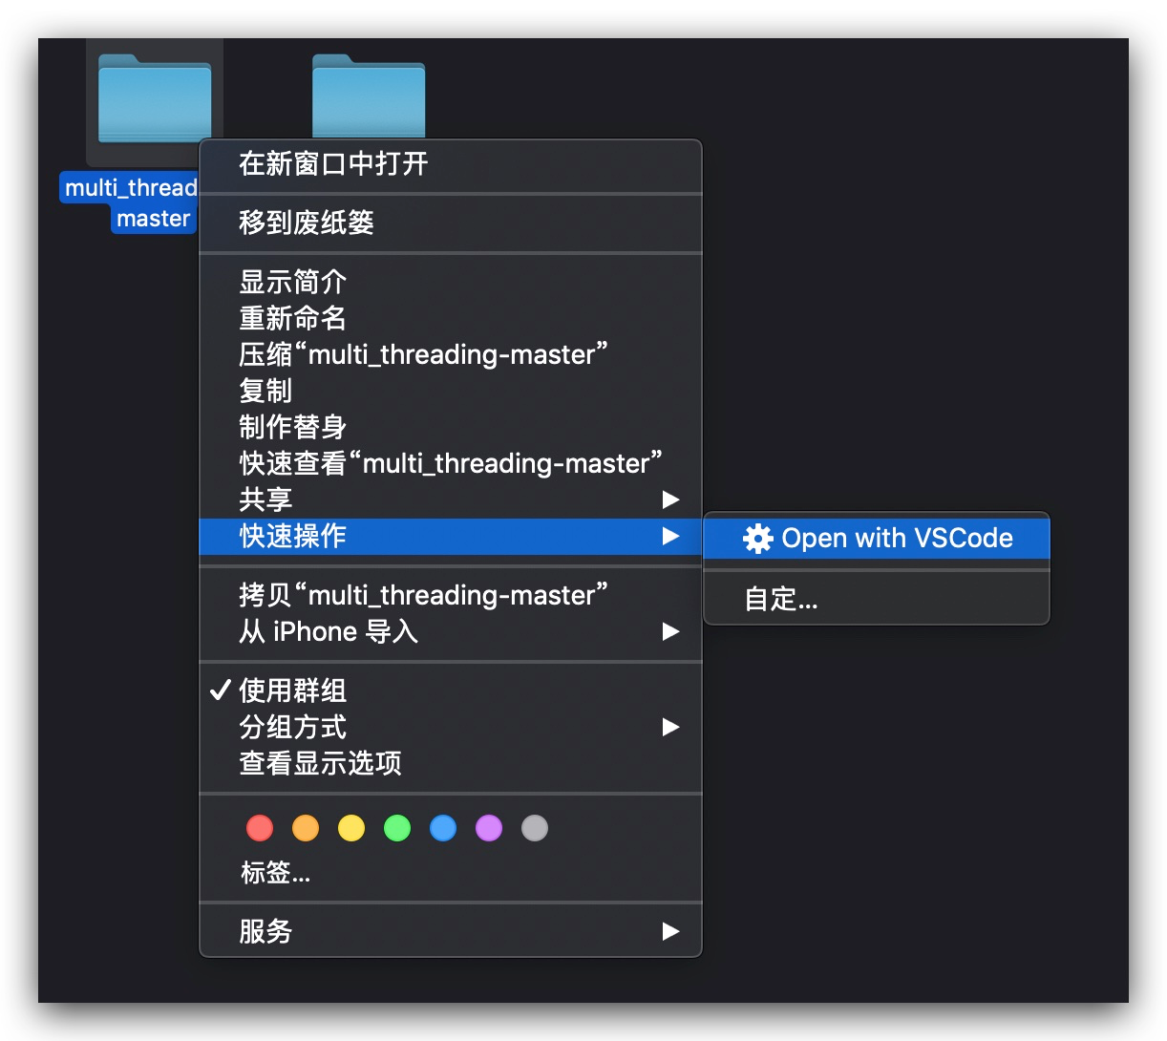The image size is (1167, 1041).
Task: Open the 快速操作 submenu arrow
Action: 671,537
